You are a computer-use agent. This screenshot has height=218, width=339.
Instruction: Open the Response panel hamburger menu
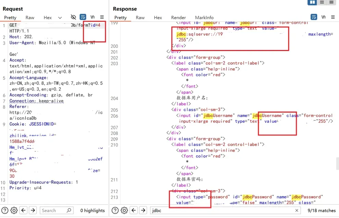point(333,17)
